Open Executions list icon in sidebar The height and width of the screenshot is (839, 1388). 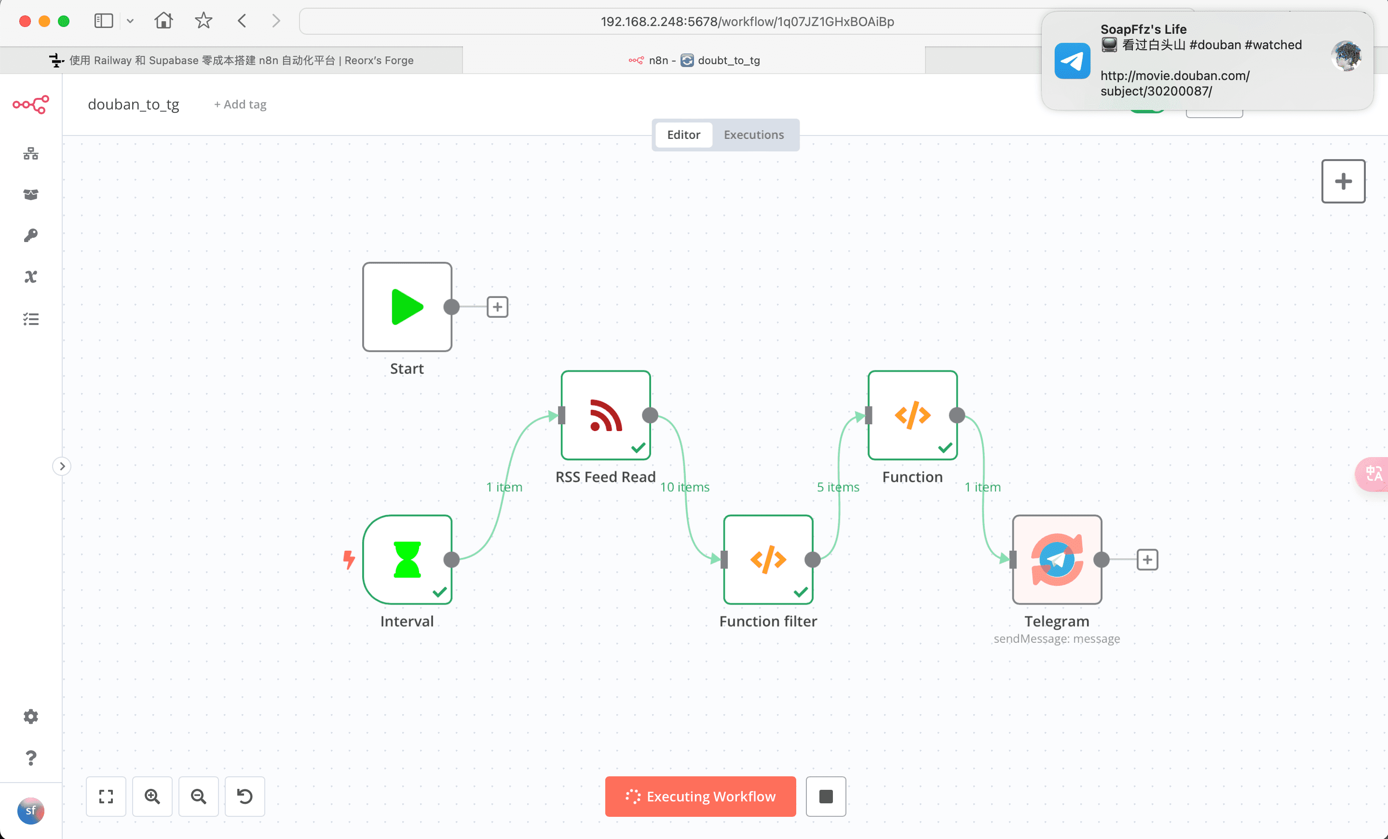[x=31, y=319]
